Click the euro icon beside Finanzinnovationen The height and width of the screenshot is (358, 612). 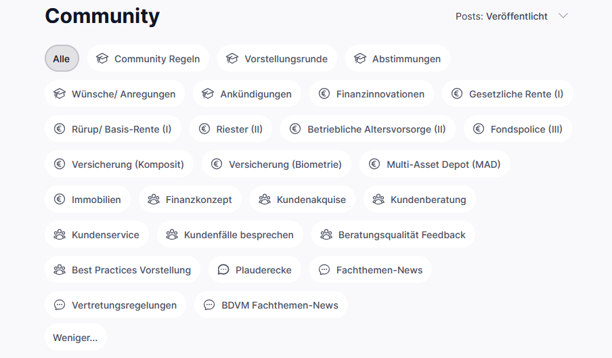point(324,94)
